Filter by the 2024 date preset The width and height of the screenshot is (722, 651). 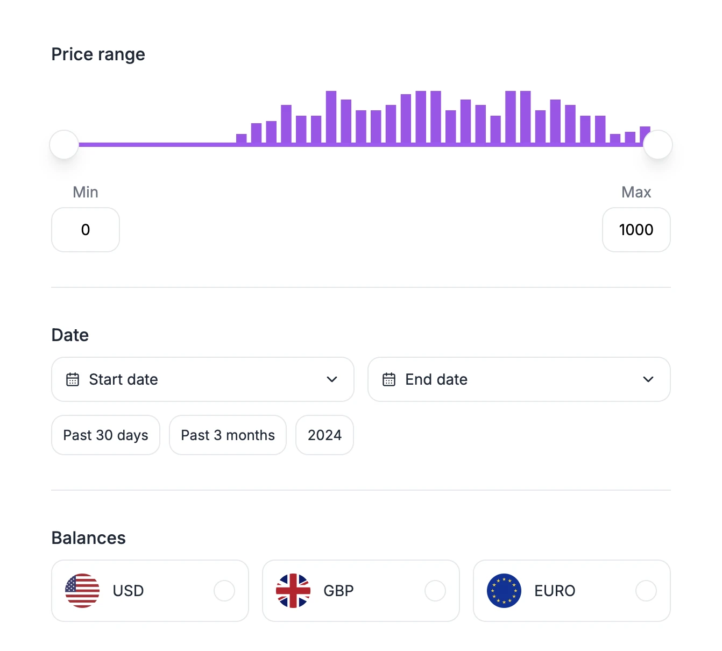[x=324, y=435]
